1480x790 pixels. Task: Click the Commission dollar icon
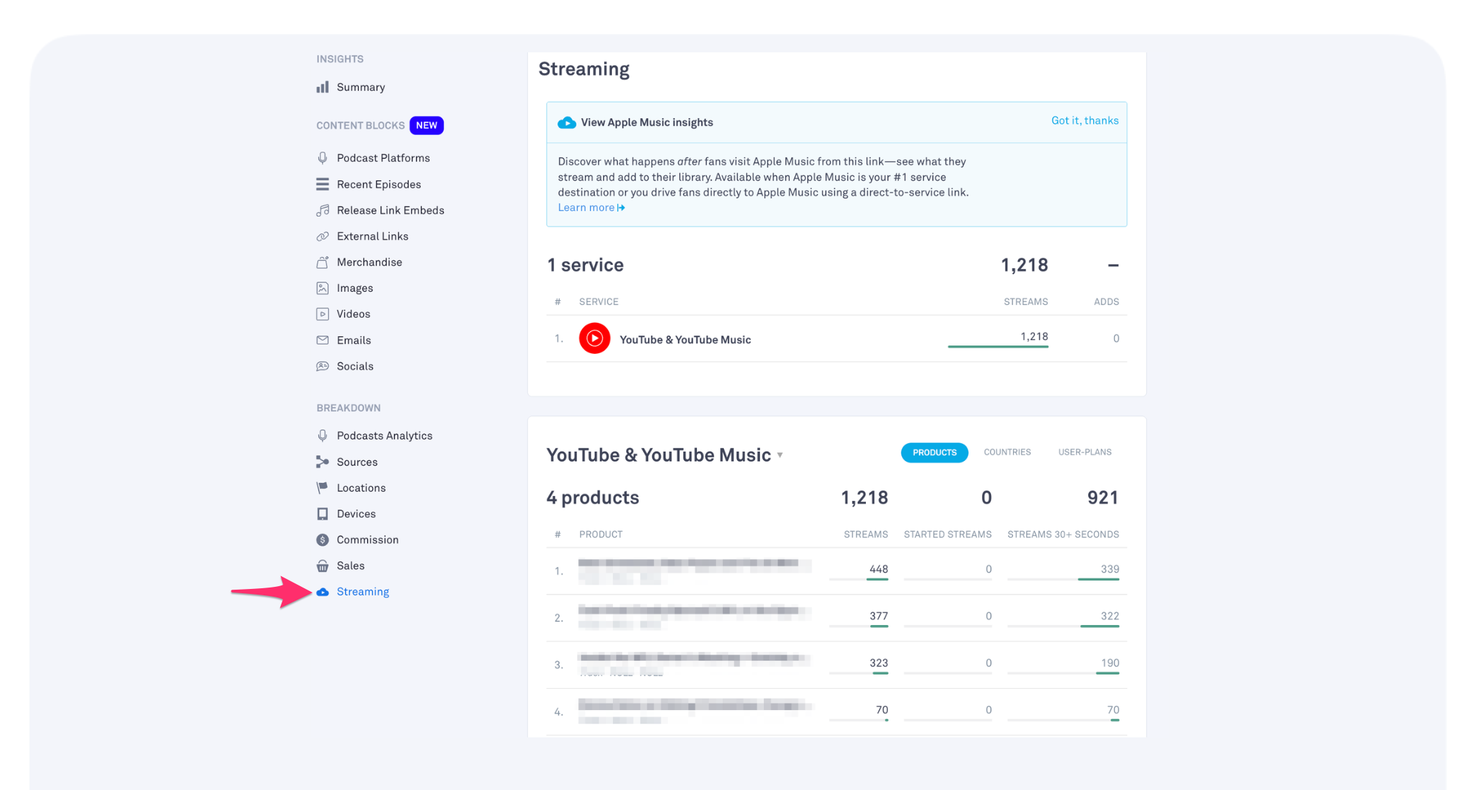tap(323, 539)
